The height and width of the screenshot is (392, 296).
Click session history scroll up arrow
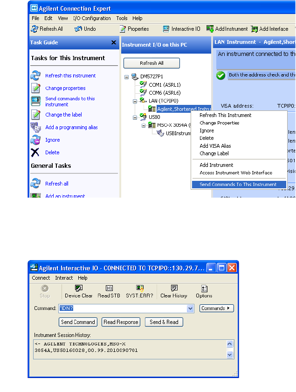click(230, 344)
